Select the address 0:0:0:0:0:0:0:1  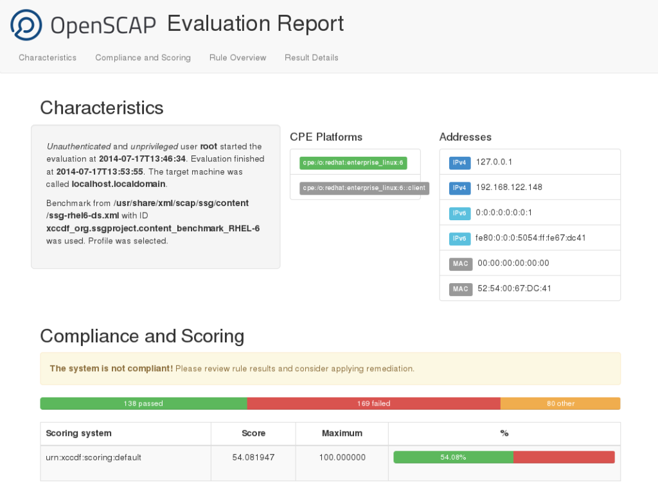point(504,213)
